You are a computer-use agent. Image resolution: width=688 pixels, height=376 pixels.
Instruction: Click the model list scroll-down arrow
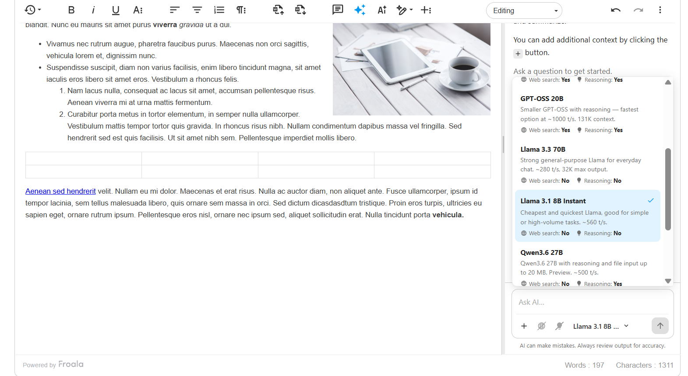tap(668, 281)
